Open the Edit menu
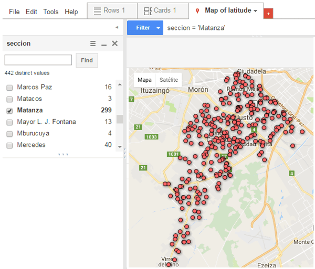This screenshot has height=269, width=315. 31,12
